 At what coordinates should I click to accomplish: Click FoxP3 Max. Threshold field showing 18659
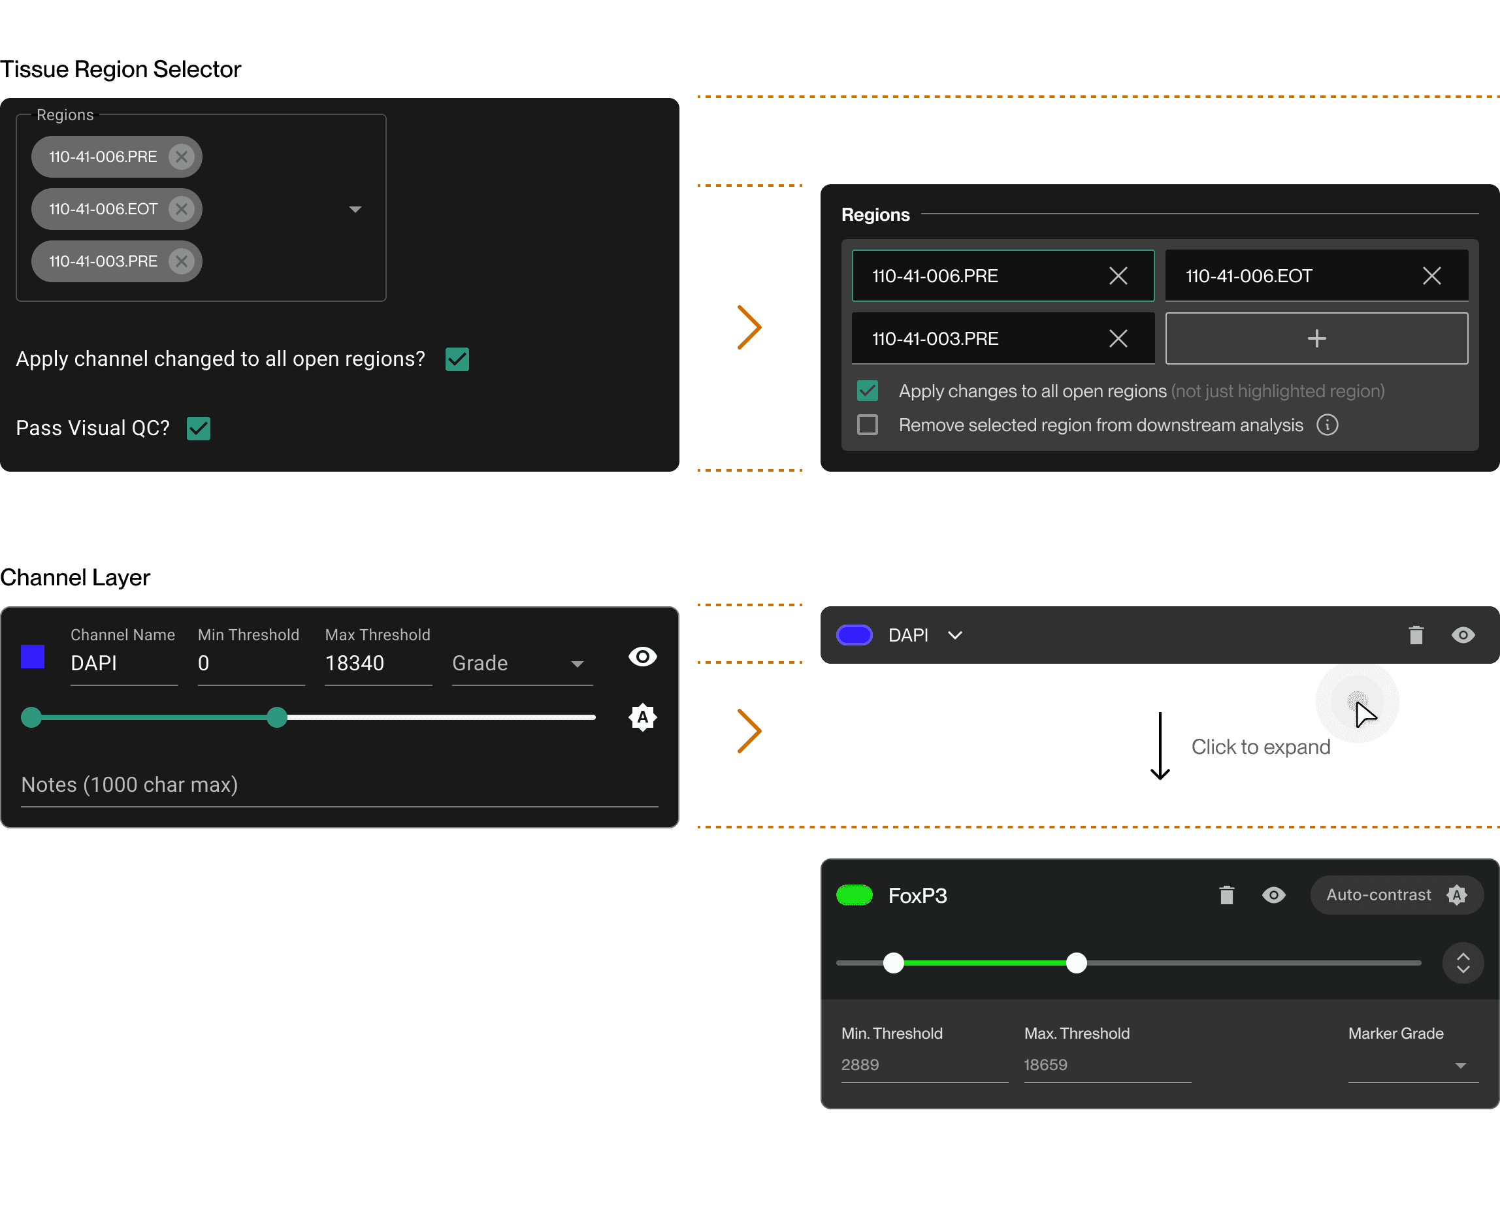tap(1107, 1065)
